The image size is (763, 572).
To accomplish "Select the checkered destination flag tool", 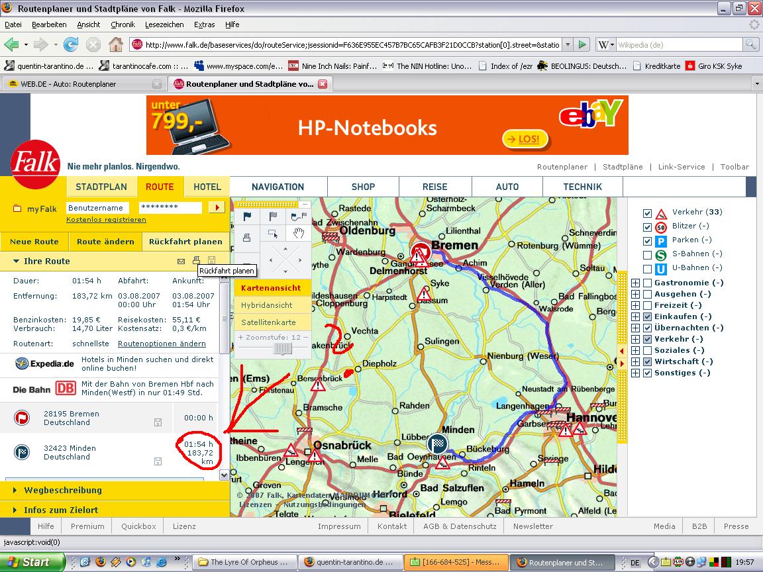I will click(x=273, y=217).
